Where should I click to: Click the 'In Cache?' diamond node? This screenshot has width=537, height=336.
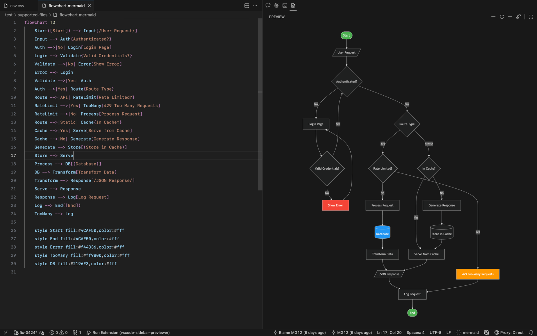pyautogui.click(x=429, y=169)
